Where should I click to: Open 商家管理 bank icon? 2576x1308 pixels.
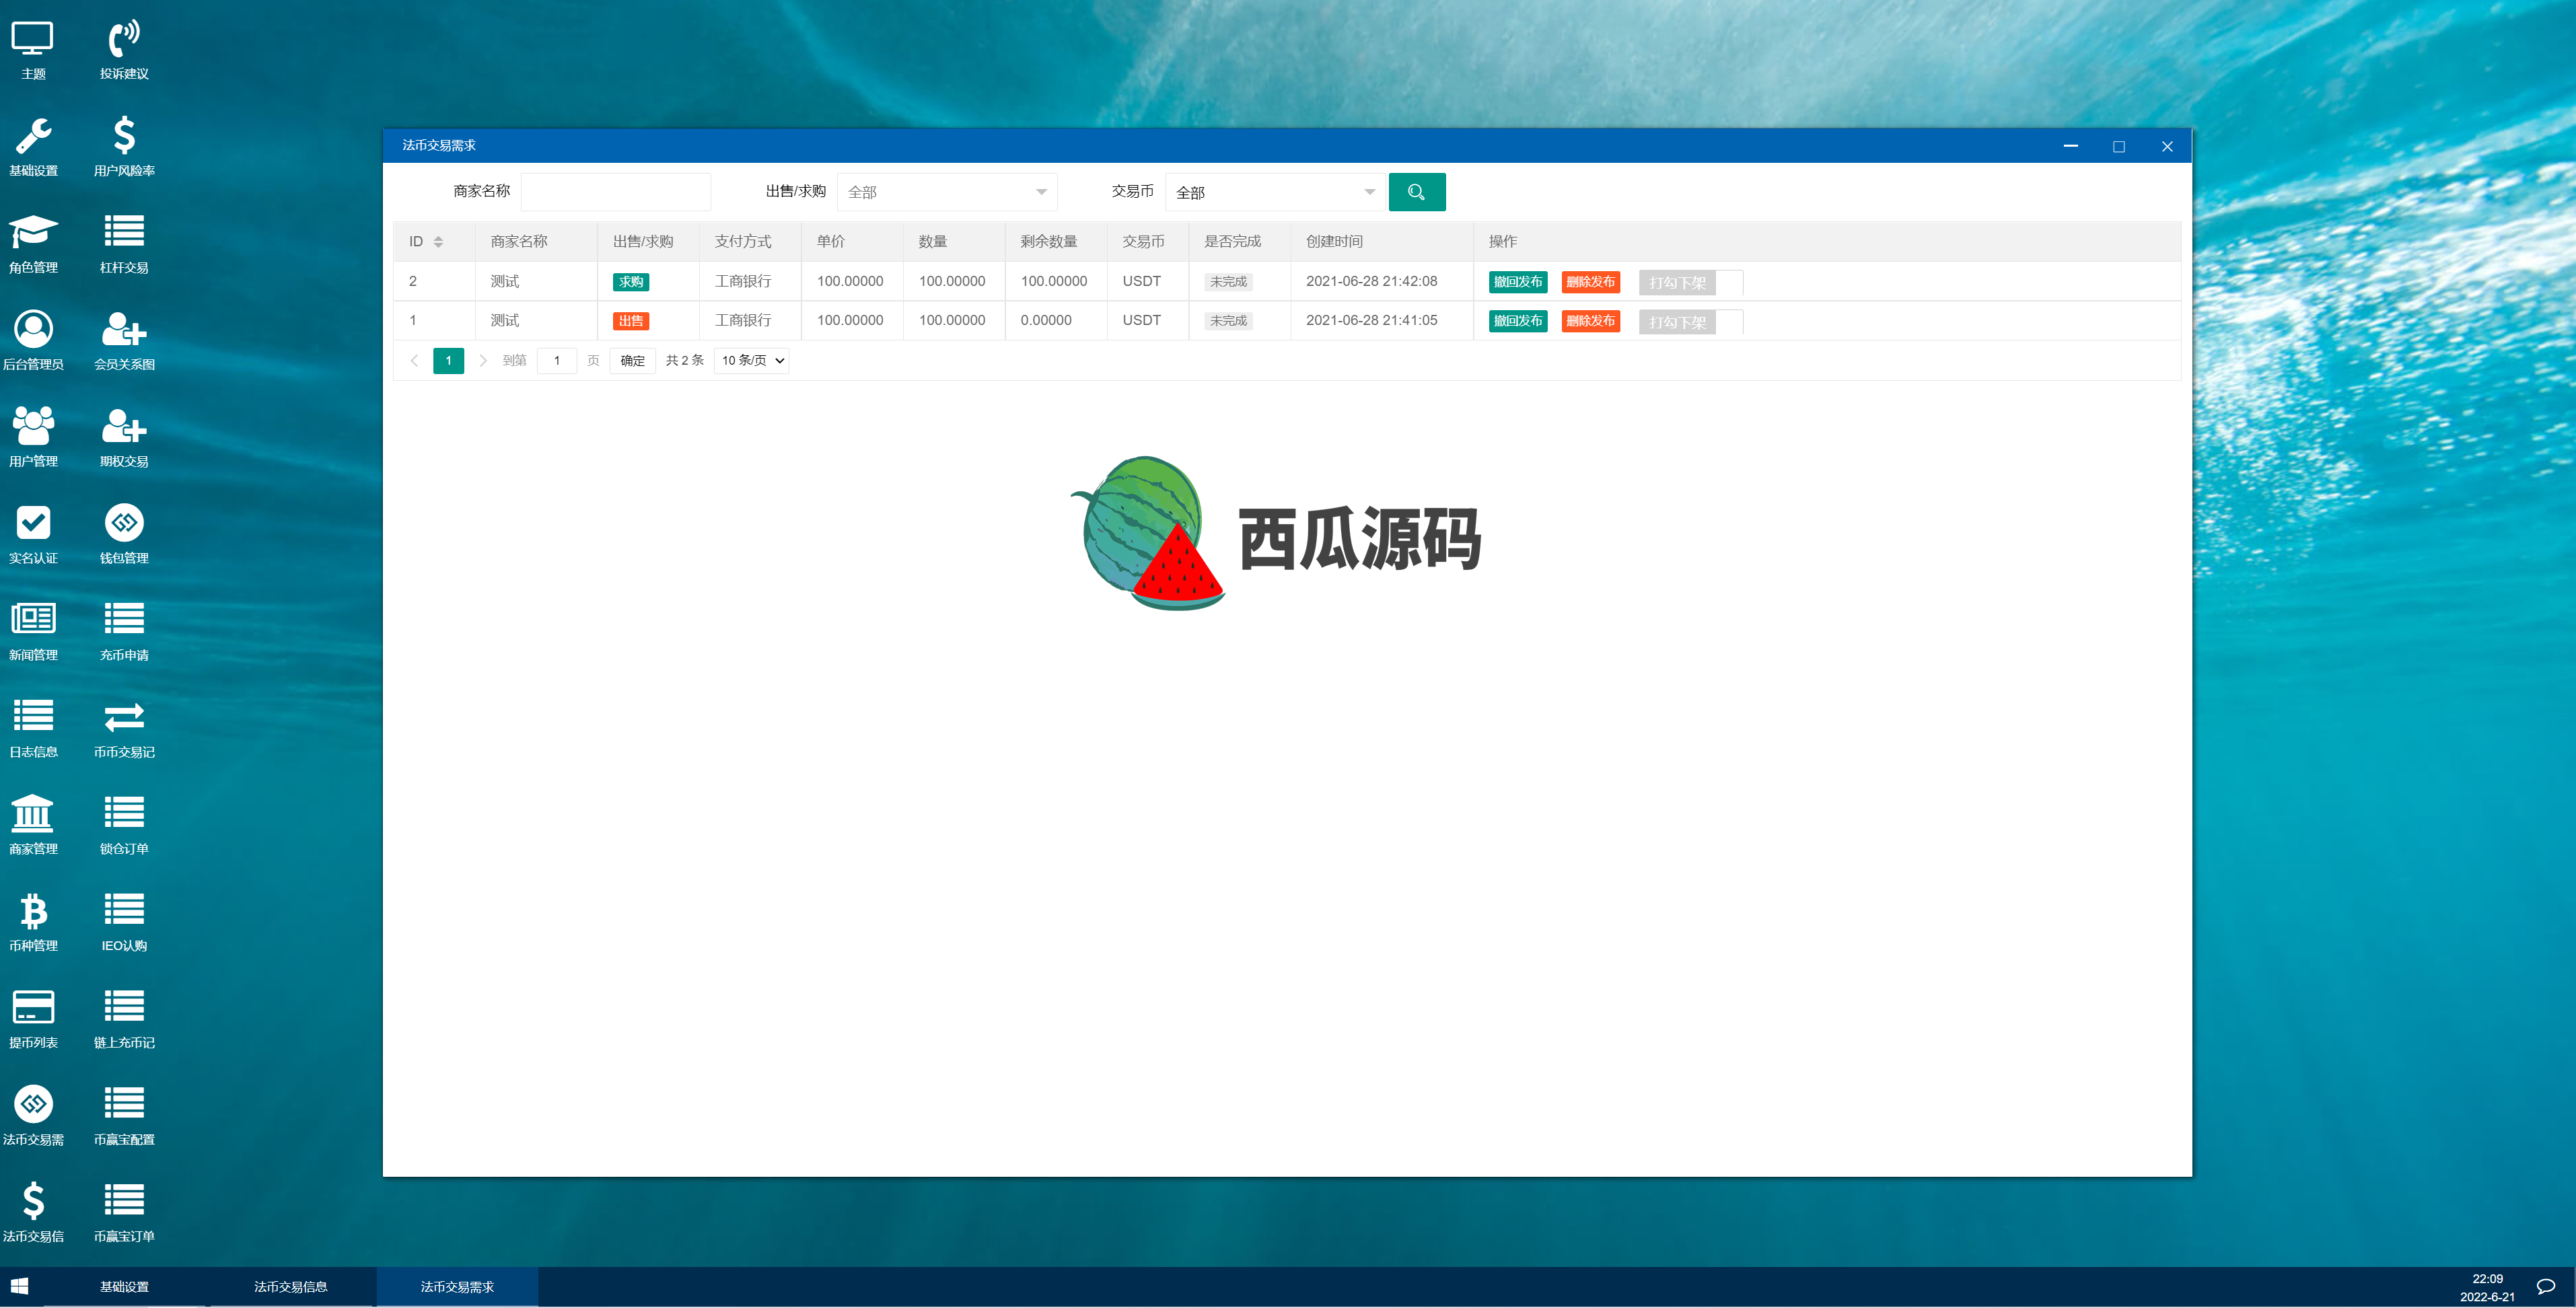[x=33, y=826]
